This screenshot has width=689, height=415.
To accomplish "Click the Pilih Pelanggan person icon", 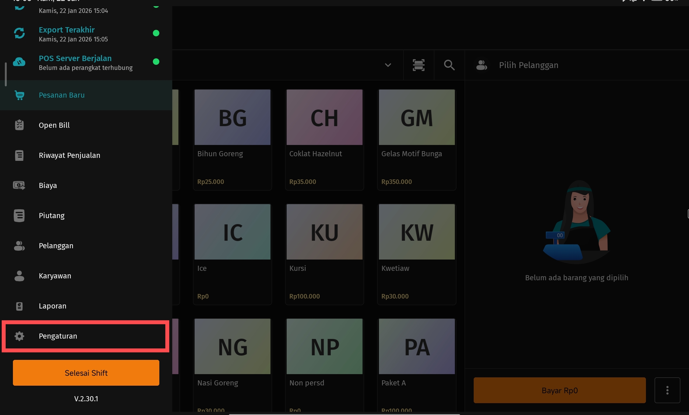I will tap(481, 65).
